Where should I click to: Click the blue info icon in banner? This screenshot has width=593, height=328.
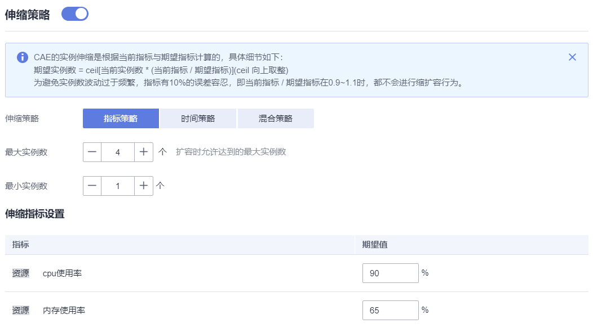(x=23, y=57)
